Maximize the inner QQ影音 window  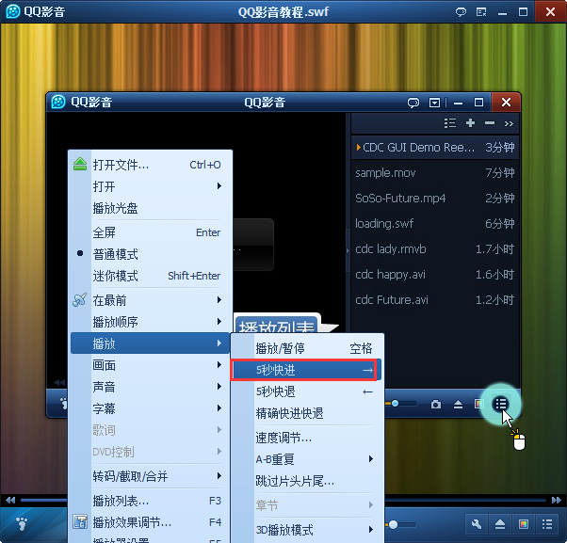[478, 103]
